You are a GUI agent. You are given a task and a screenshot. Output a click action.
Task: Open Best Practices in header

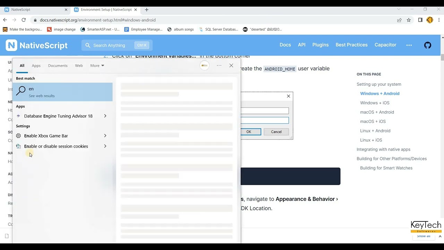(x=351, y=45)
